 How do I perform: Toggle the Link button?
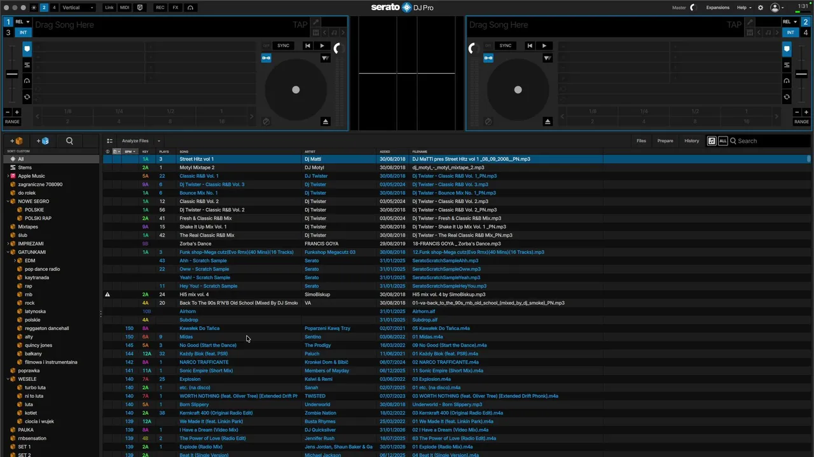(109, 8)
